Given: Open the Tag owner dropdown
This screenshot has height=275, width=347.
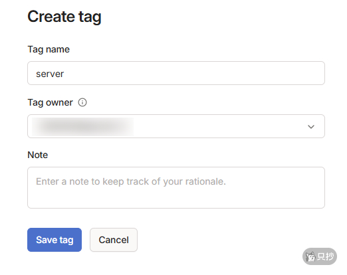Looking at the screenshot, I should (176, 126).
